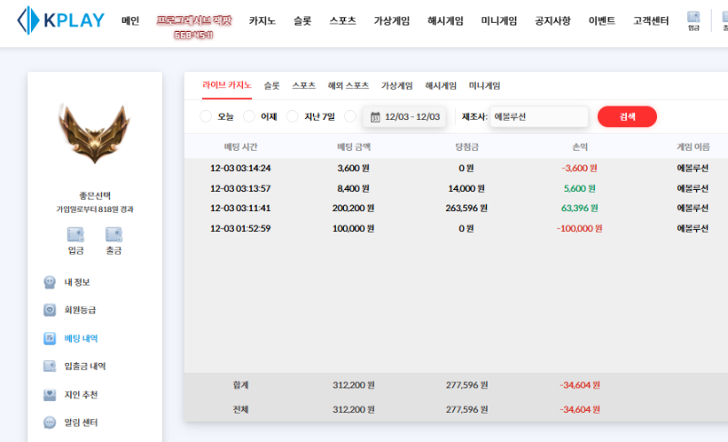Image resolution: width=728 pixels, height=442 pixels.
Task: Click the 게임 이름 column header
Action: coord(693,146)
